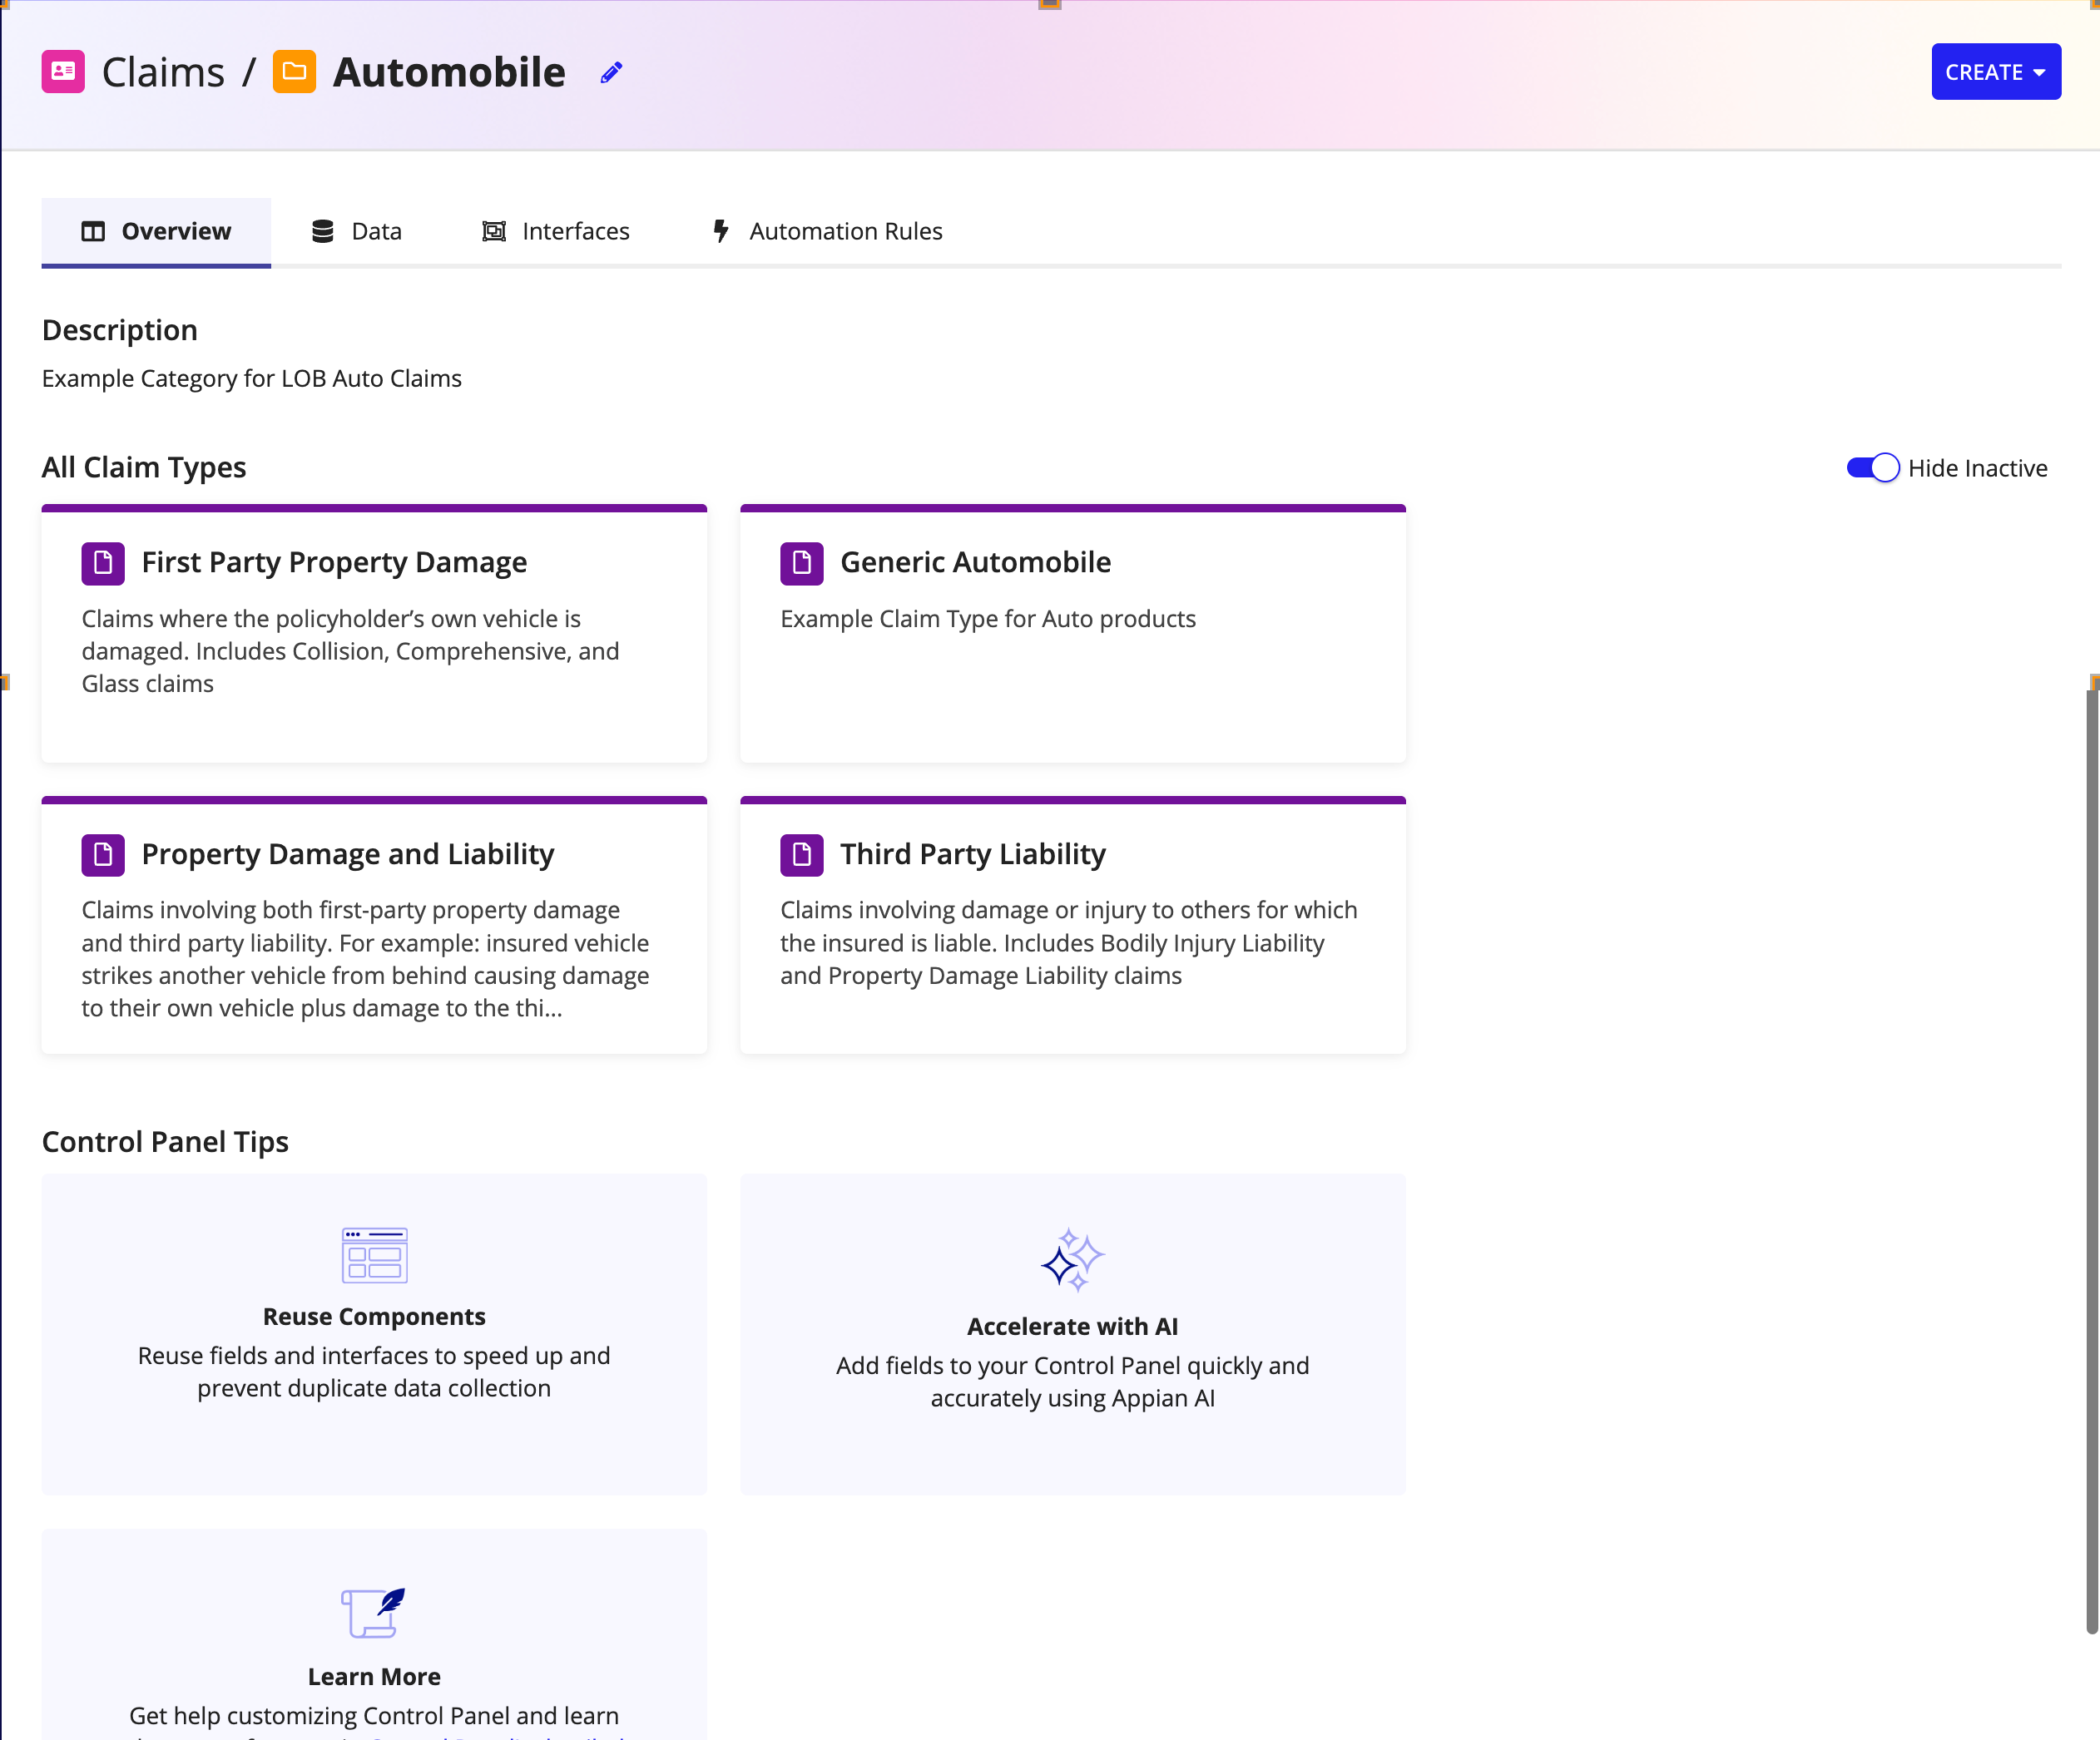Viewport: 2100px width, 1740px height.
Task: Click the Property Damage and Liability document icon
Action: (103, 856)
